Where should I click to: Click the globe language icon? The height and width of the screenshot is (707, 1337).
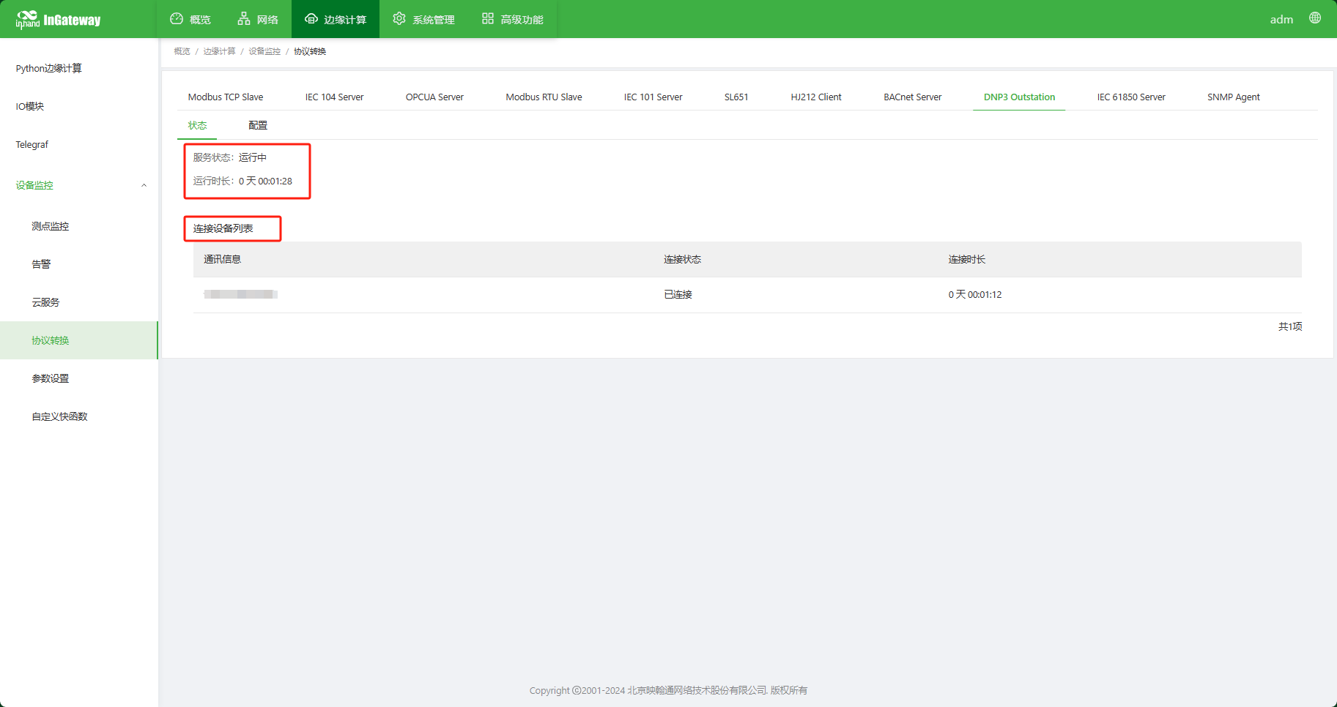point(1315,18)
